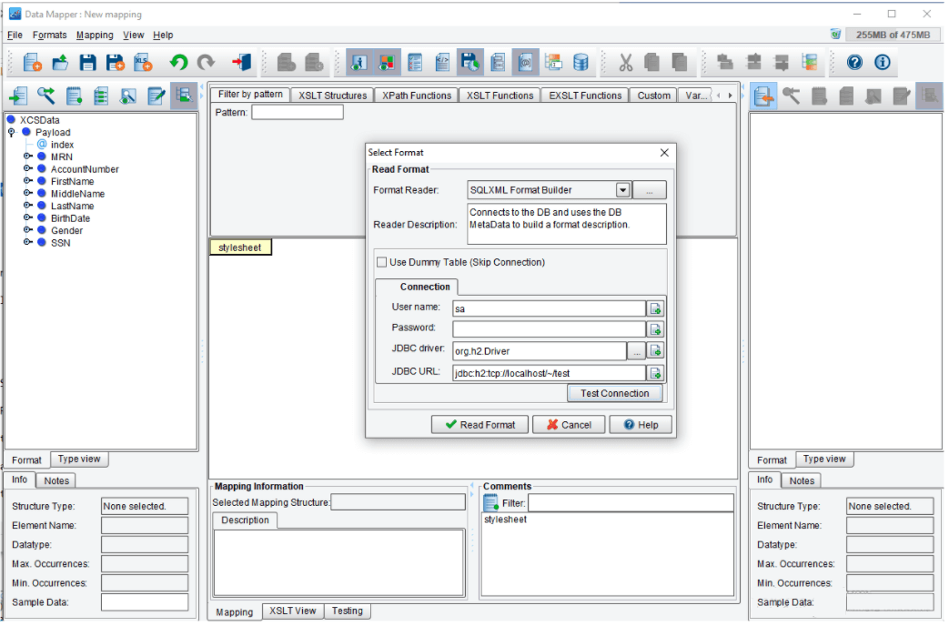Click the checklist validation icon in the toolbar
This screenshot has width=949, height=626.
coord(415,63)
